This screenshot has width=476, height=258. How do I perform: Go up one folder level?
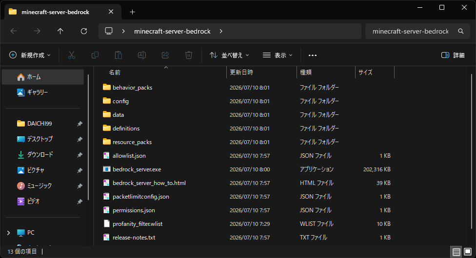[60, 31]
